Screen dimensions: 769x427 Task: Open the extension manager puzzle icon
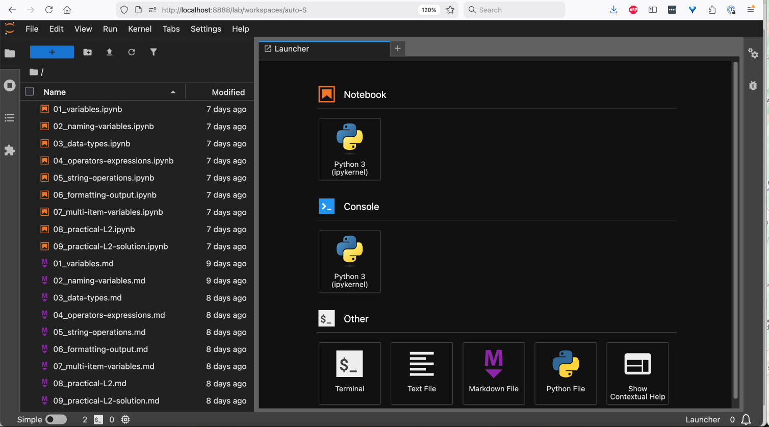coord(10,150)
